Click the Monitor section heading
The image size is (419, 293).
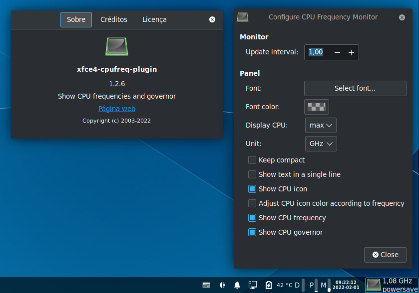click(254, 37)
